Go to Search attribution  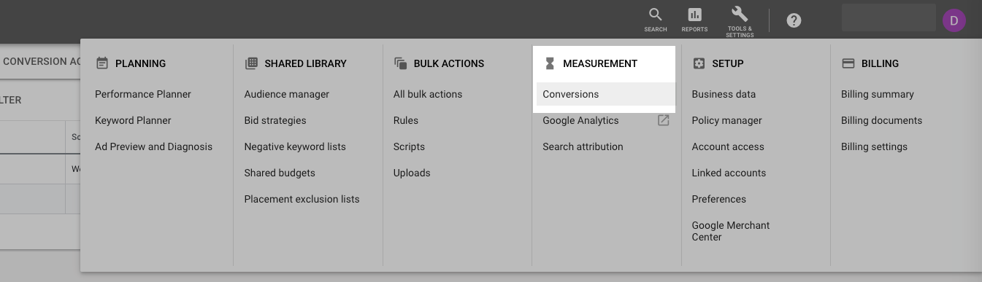pos(583,146)
